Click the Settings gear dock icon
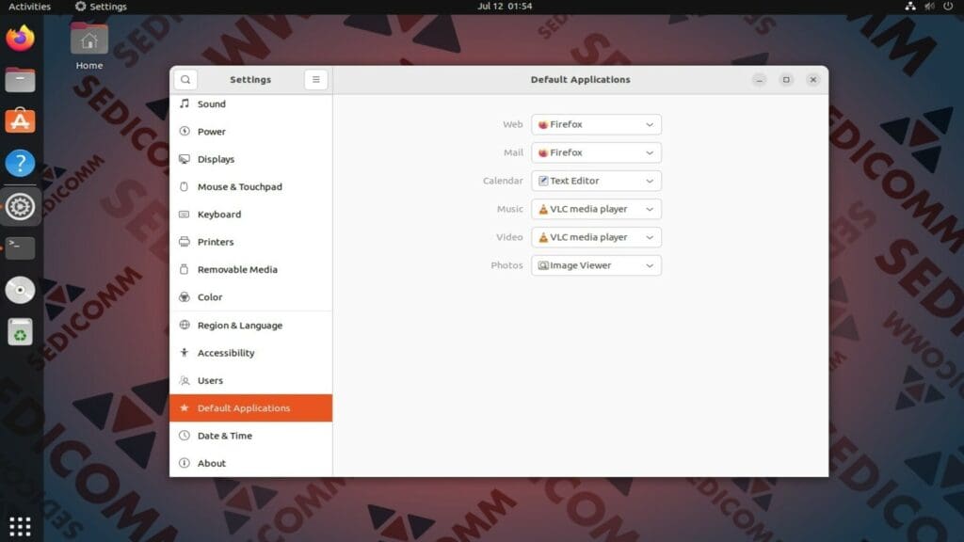The height and width of the screenshot is (542, 964). point(21,206)
